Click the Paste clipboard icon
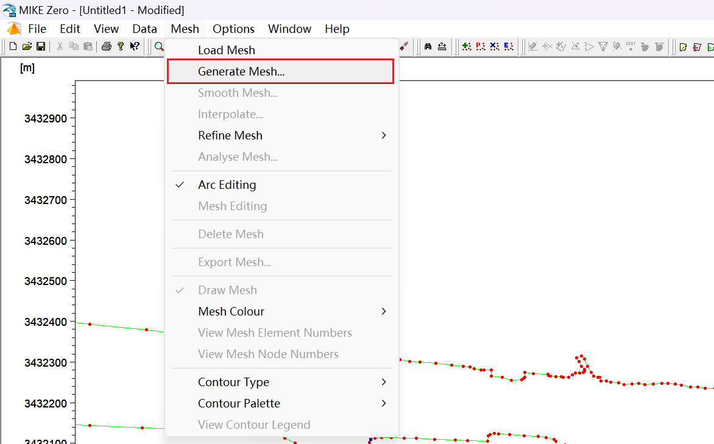 (88, 46)
